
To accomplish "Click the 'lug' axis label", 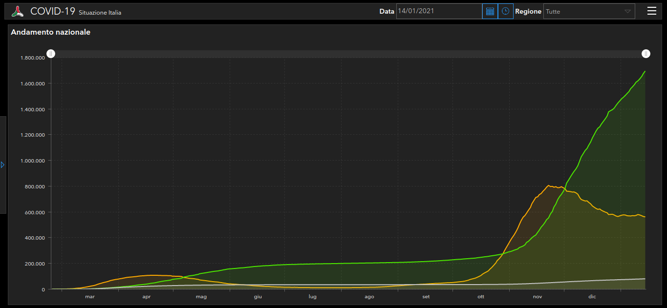I will (313, 297).
